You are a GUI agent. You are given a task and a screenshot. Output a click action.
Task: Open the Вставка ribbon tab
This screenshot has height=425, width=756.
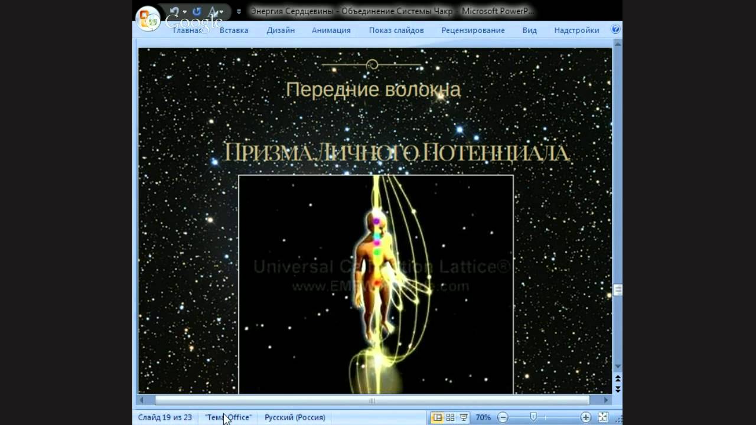[x=234, y=30]
